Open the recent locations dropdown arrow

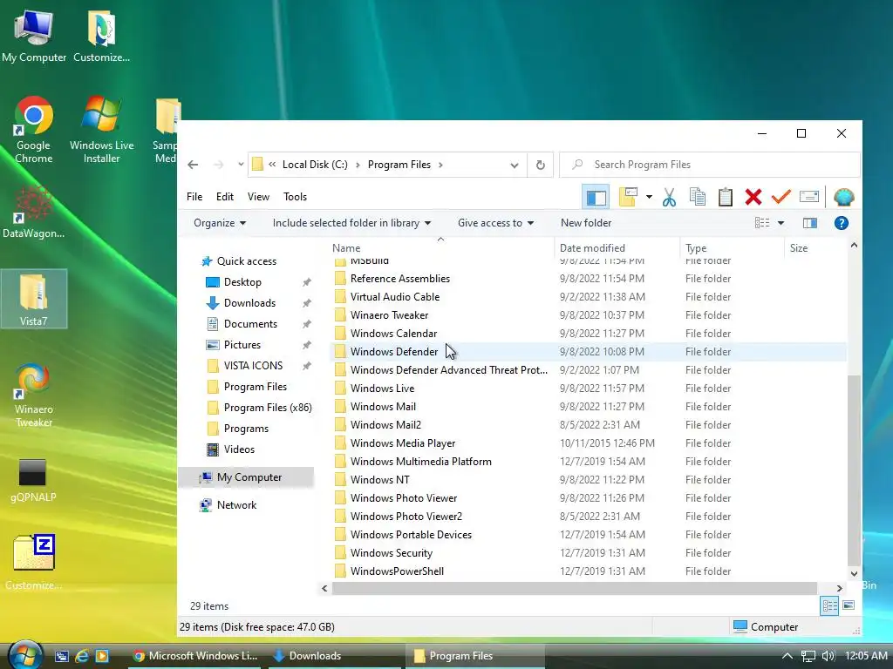(241, 165)
